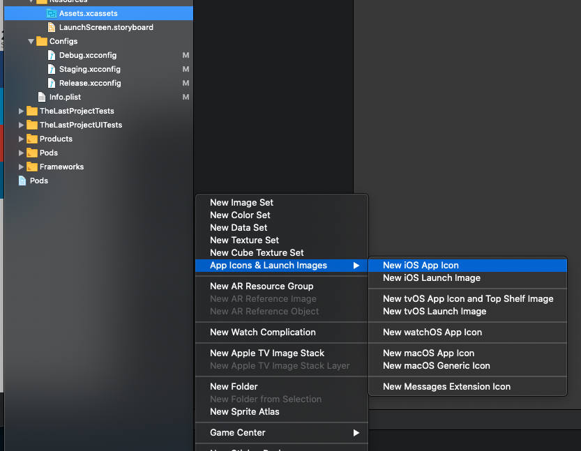Choose New Texture Set
The height and width of the screenshot is (451, 581).
[282, 240]
